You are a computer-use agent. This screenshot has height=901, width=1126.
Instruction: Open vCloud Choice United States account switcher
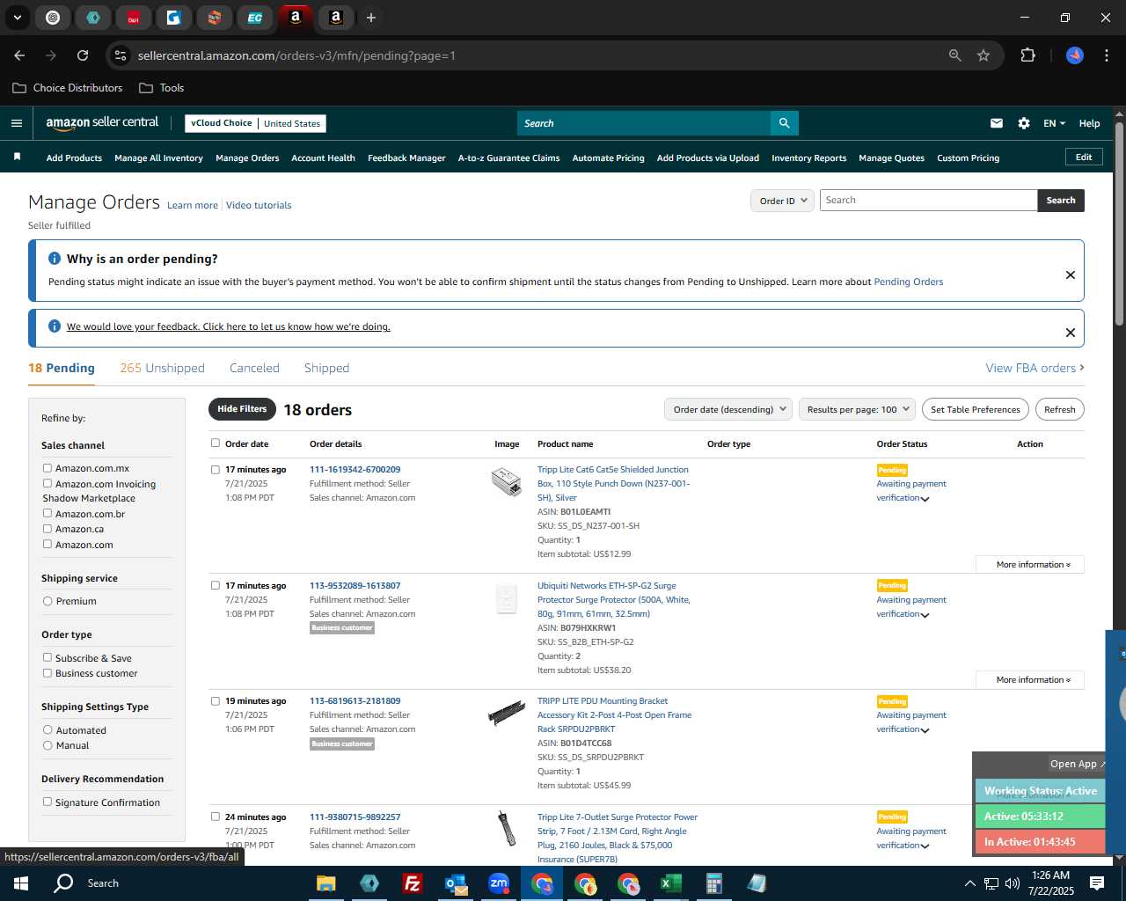pyautogui.click(x=255, y=123)
